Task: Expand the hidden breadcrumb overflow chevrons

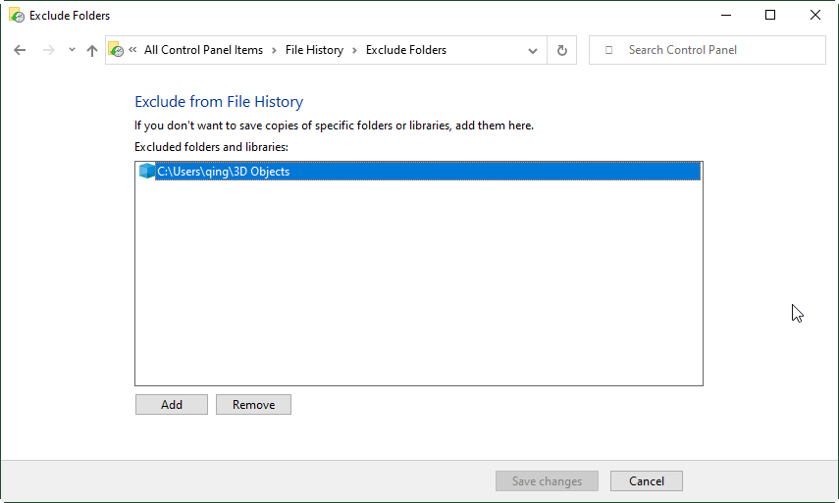Action: pyautogui.click(x=132, y=50)
